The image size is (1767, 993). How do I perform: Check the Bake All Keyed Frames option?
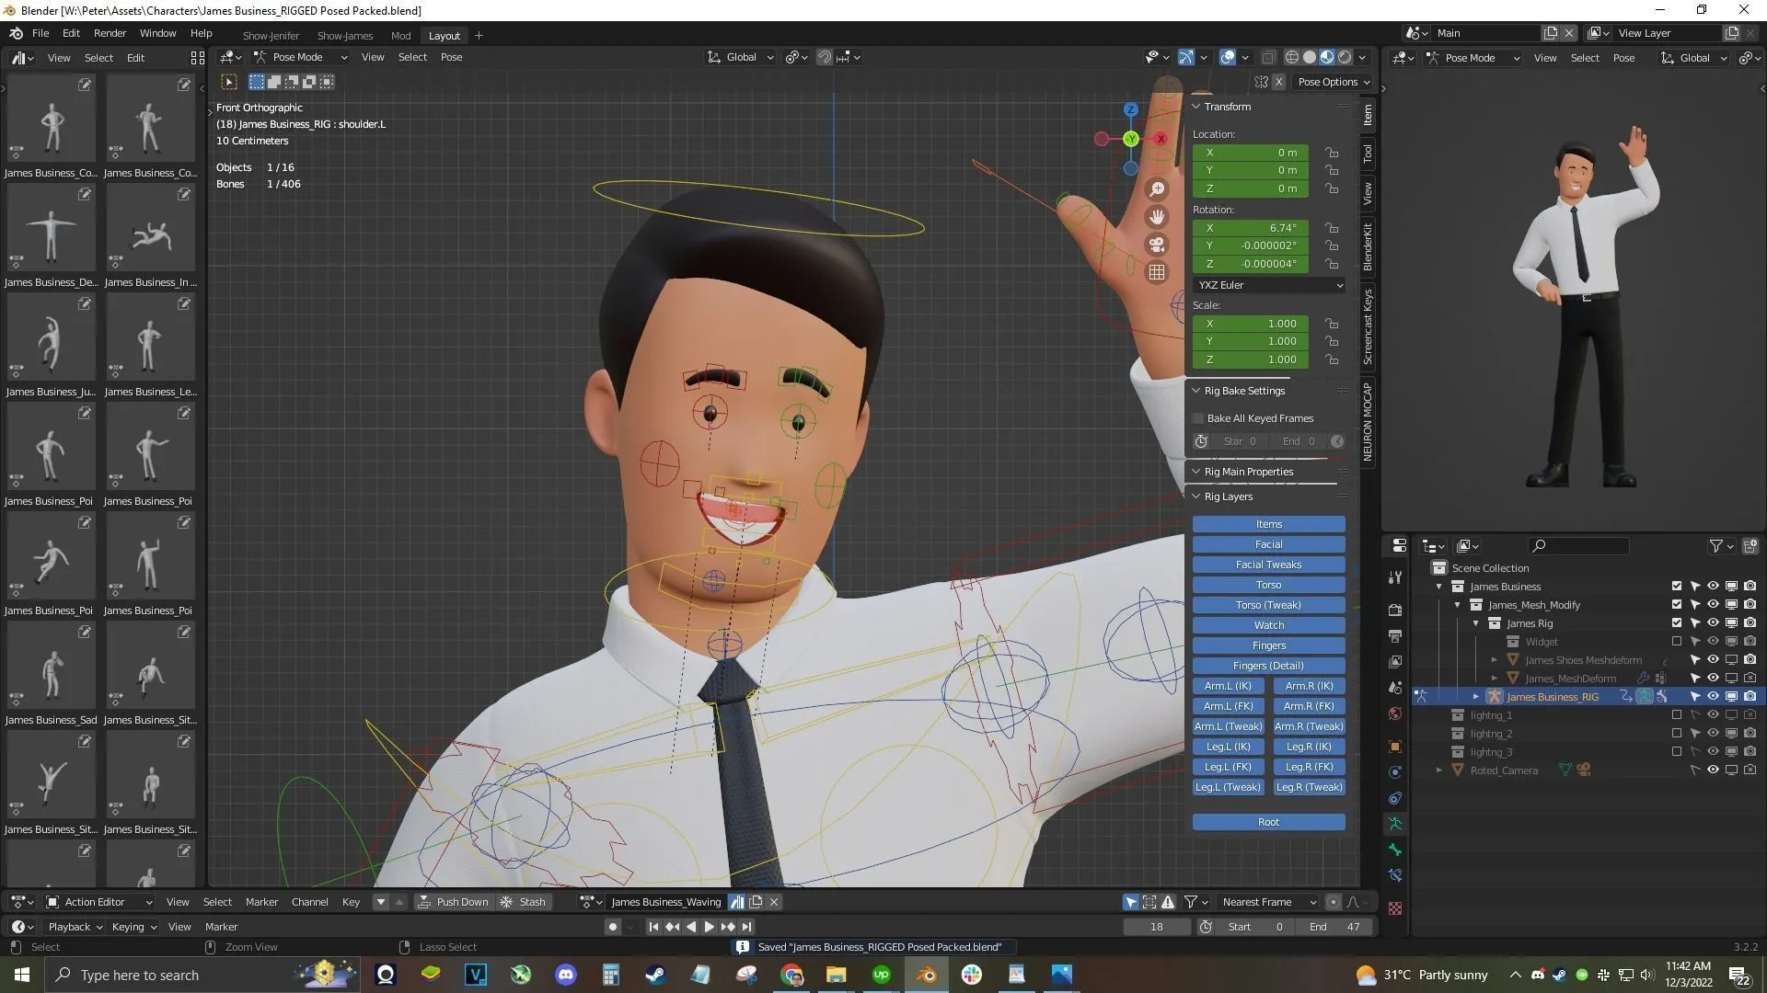pyautogui.click(x=1197, y=418)
